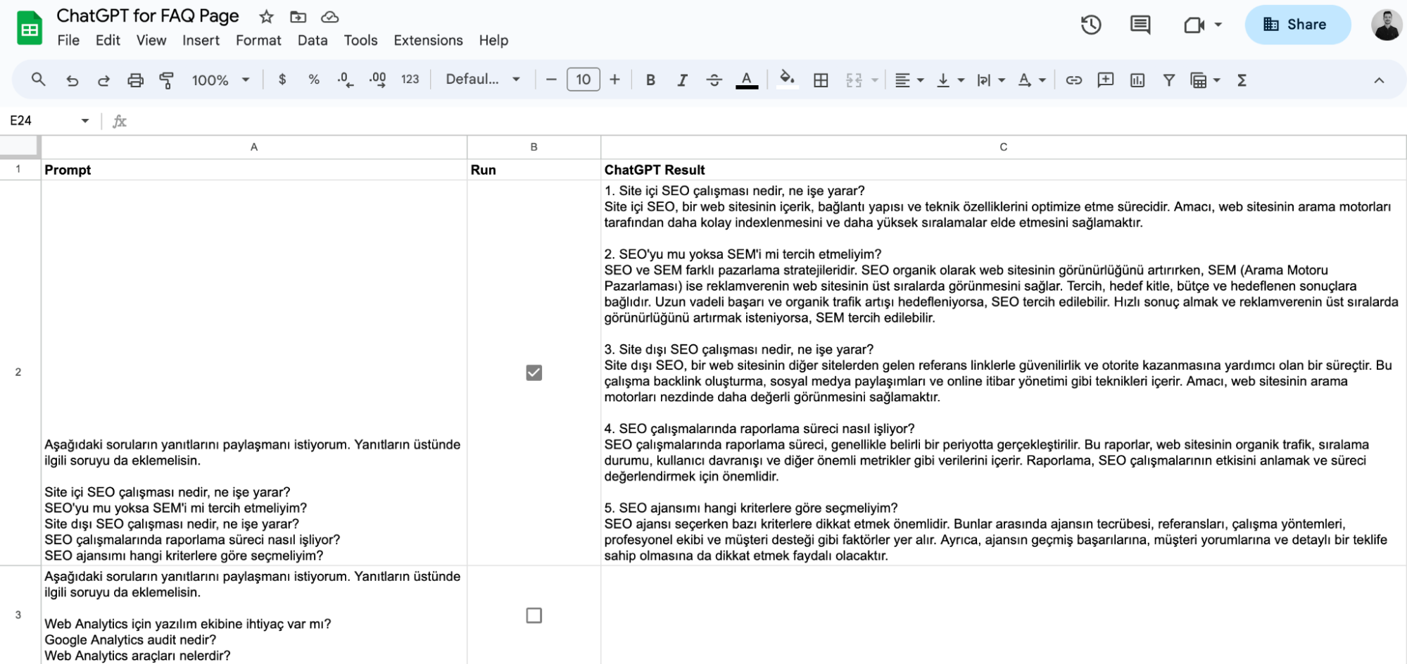Open the Data menu

tap(313, 40)
